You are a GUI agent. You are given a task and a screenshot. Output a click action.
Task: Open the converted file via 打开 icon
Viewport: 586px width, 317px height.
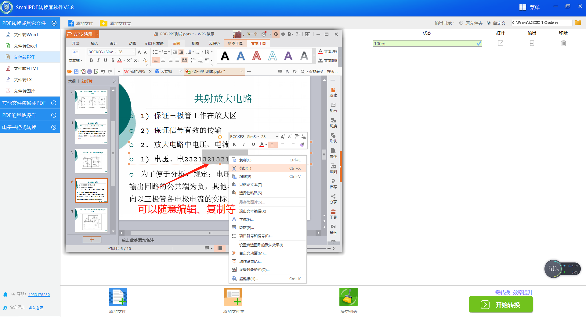[x=501, y=43]
